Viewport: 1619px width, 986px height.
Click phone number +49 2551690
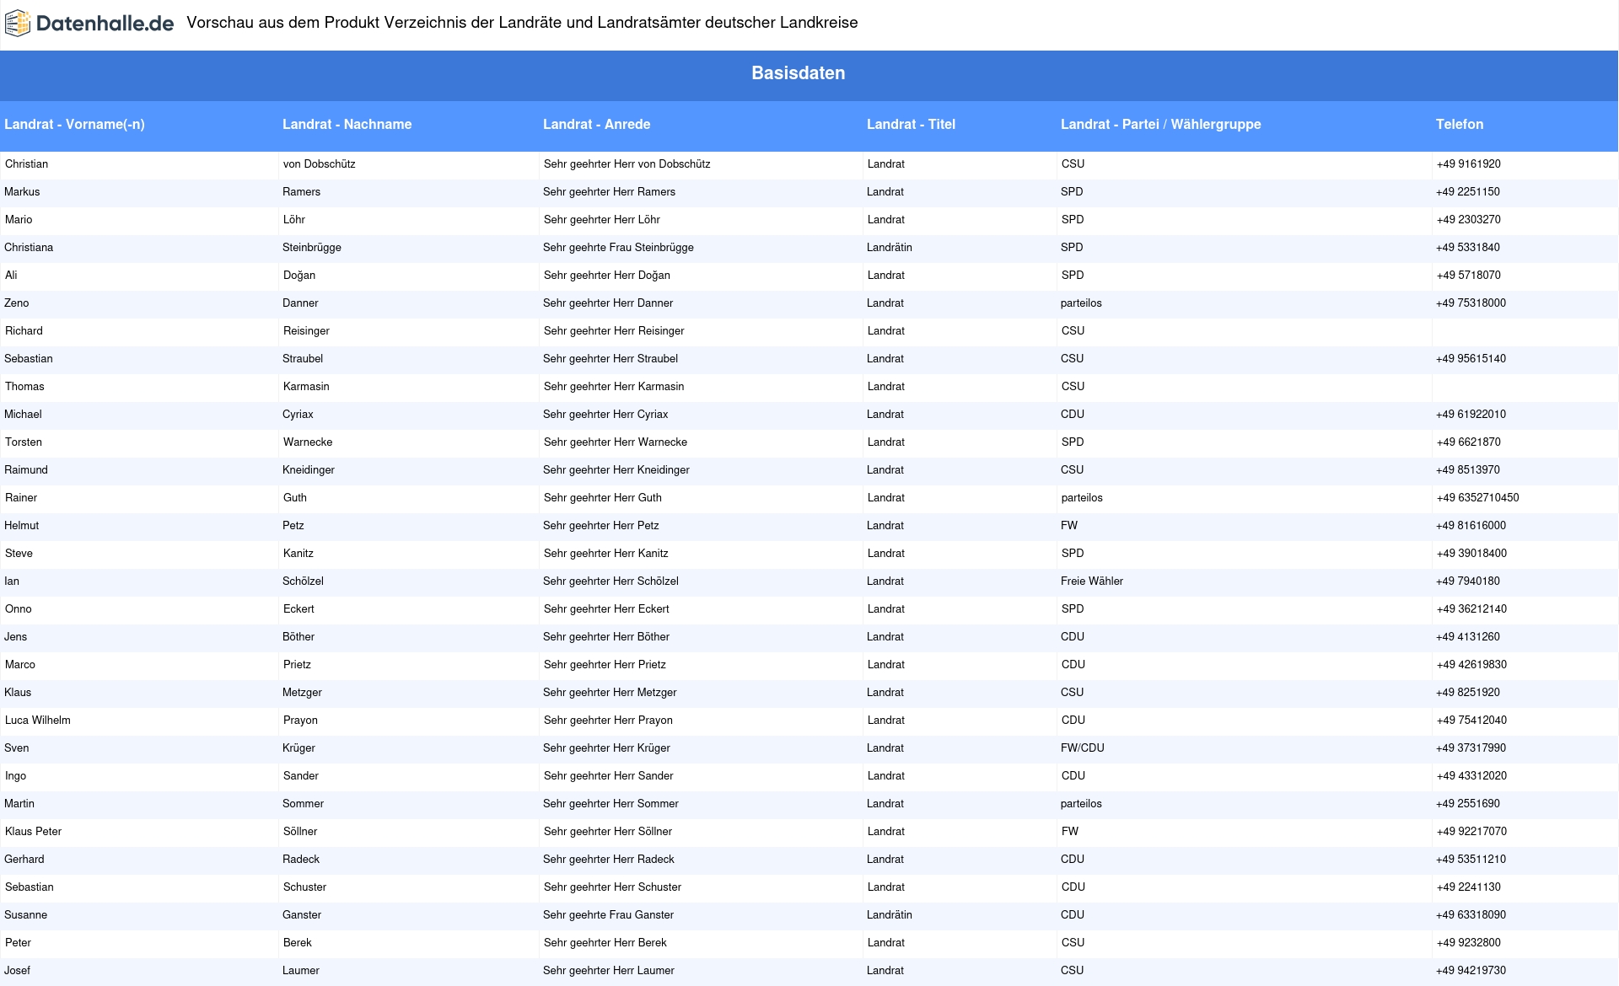pyautogui.click(x=1468, y=804)
